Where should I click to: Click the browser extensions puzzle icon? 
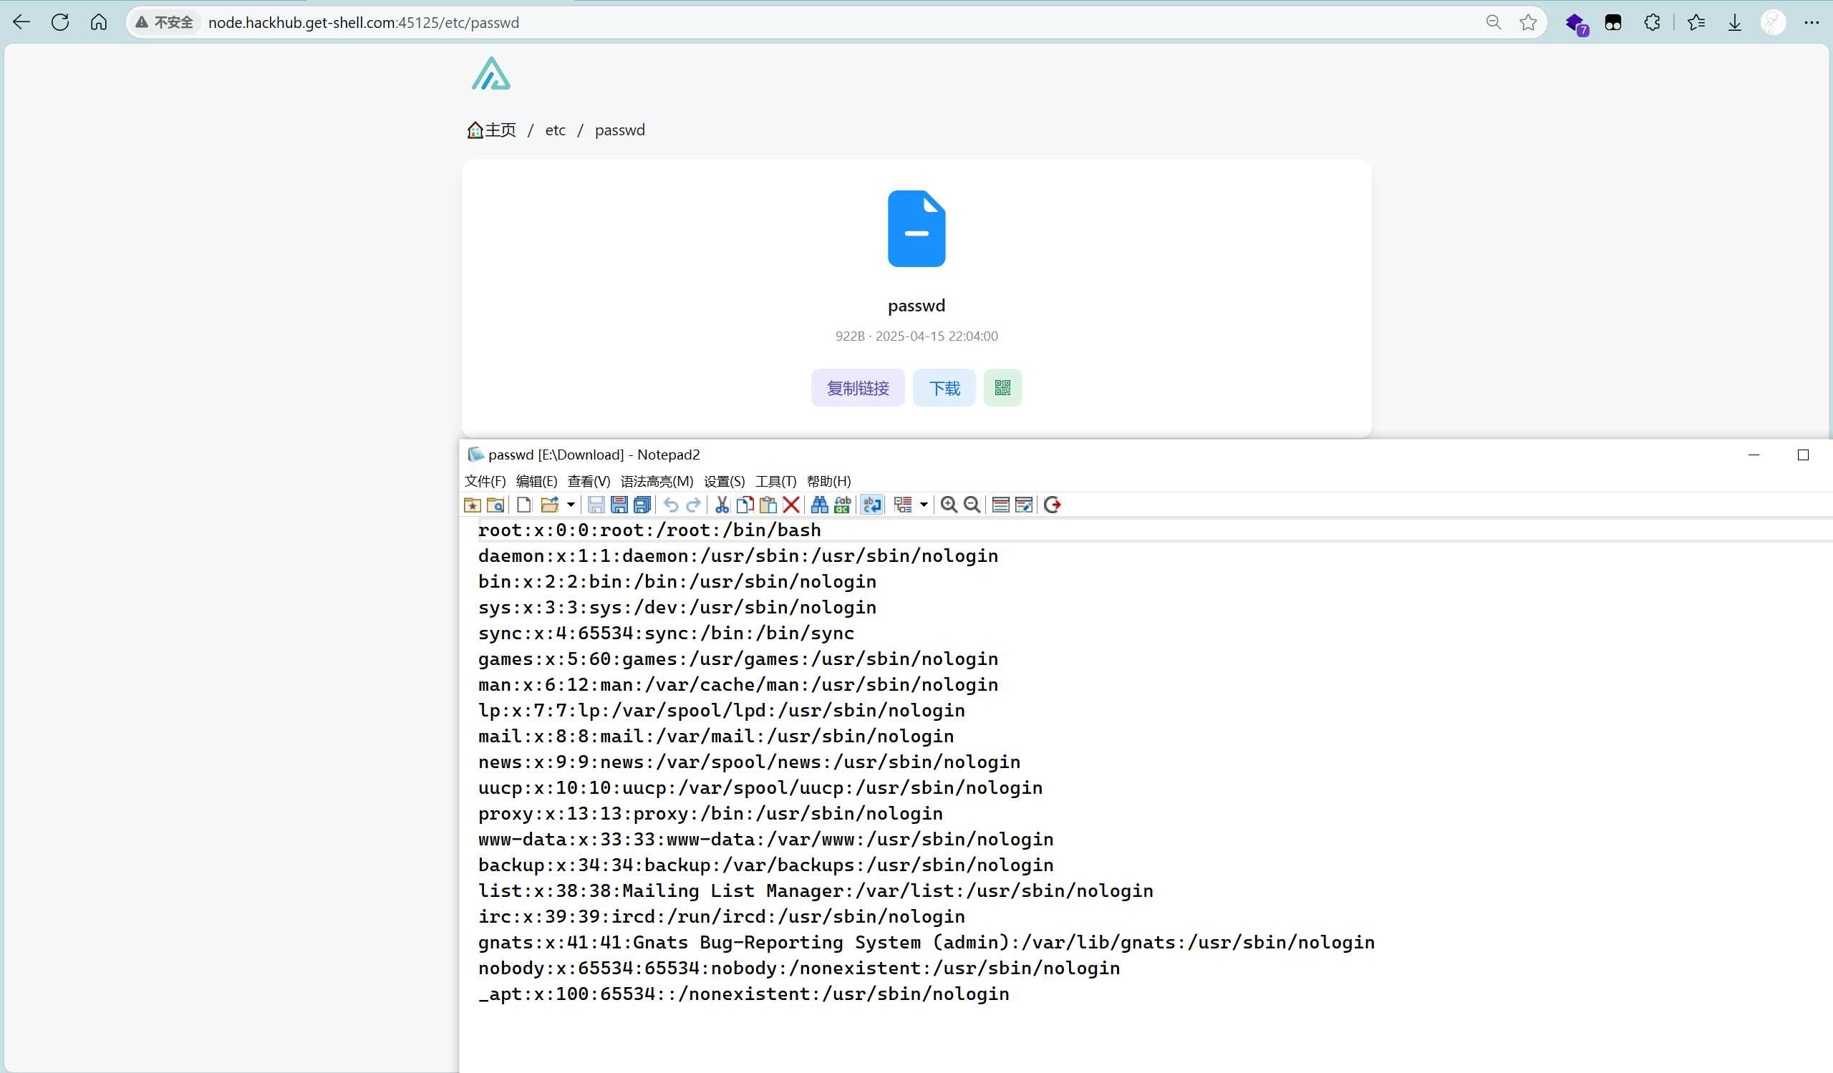pos(1652,22)
